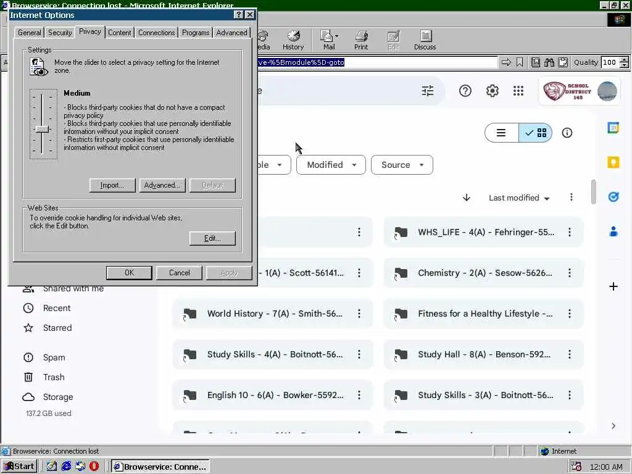Click the Edit... Web Sites button

coord(212,238)
